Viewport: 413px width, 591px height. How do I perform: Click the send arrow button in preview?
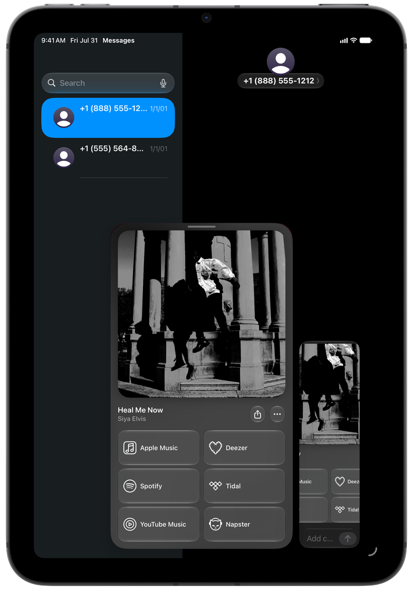click(347, 538)
